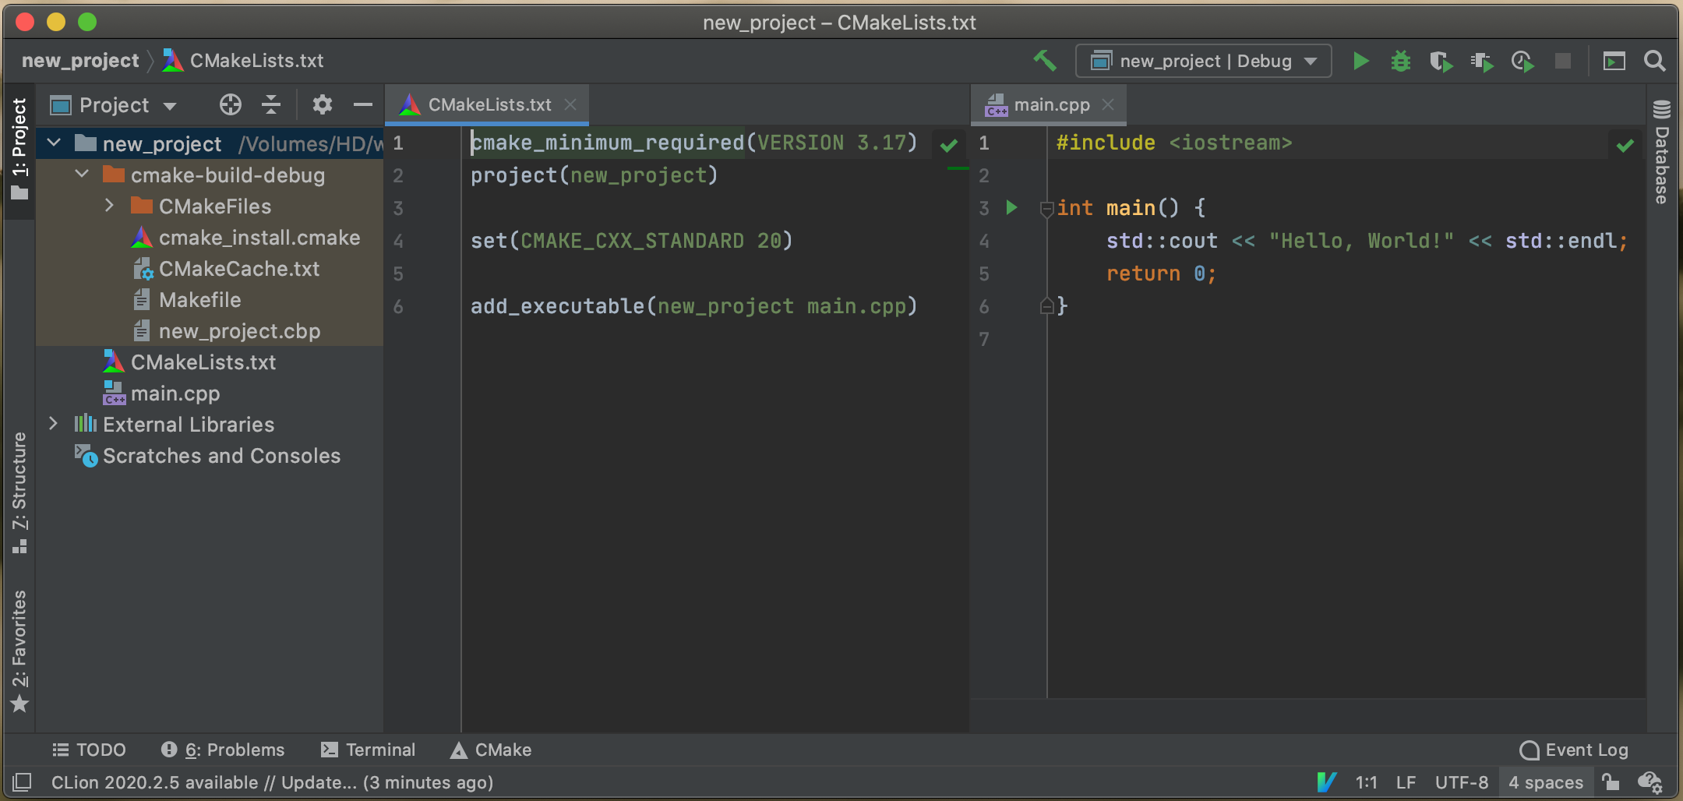Click the Search Everywhere magnifier
Screen dimensions: 1683x801
1654,61
